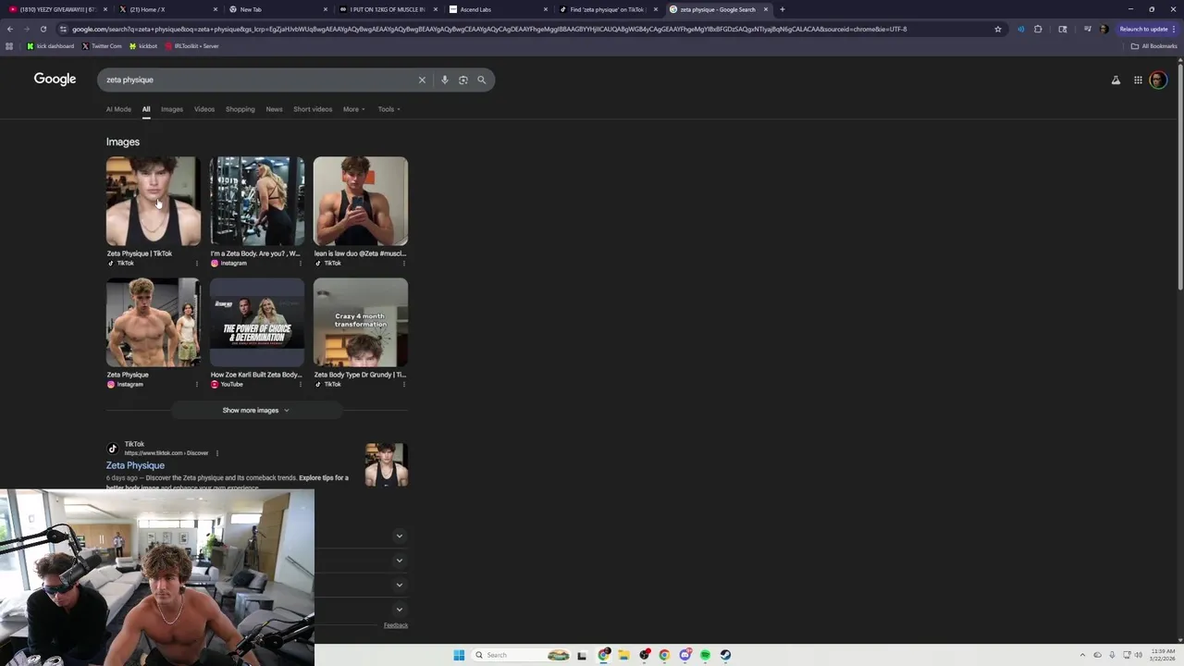Switch to Short videos tab

tap(313, 109)
